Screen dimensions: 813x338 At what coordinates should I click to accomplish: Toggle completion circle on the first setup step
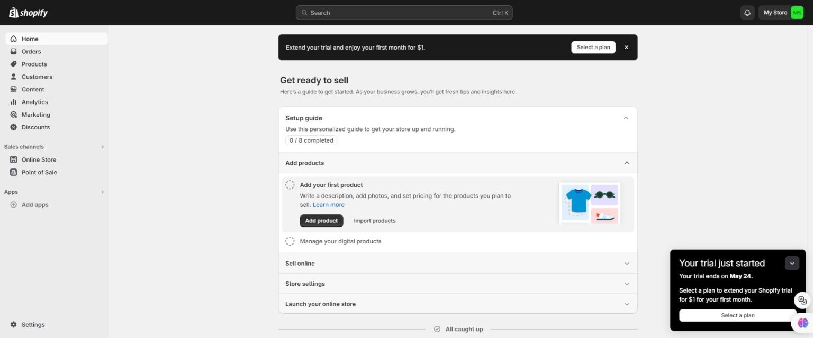pyautogui.click(x=290, y=184)
